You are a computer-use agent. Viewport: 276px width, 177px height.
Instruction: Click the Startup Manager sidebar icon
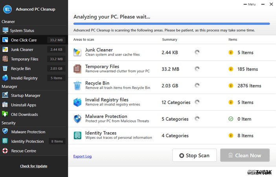(x=5, y=95)
